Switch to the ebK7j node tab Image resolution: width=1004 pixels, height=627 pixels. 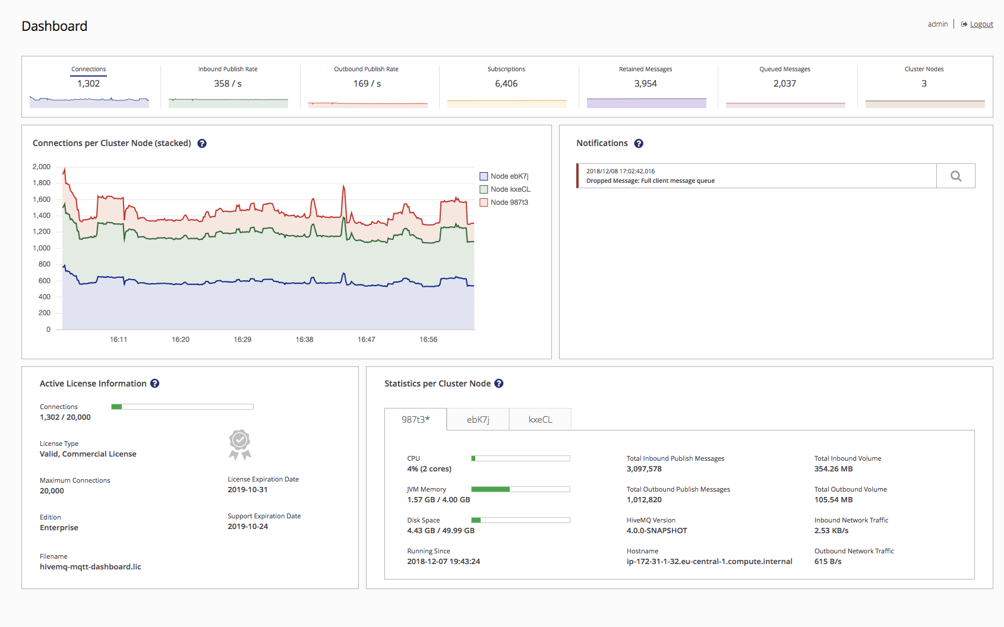478,420
